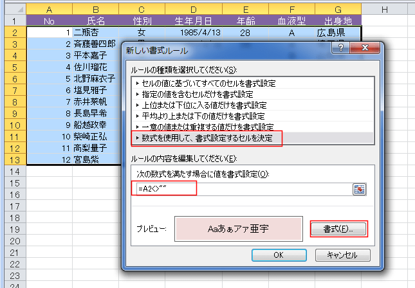Click cell containing 平本嘉子
The width and height of the screenshot is (415, 288).
click(95, 55)
